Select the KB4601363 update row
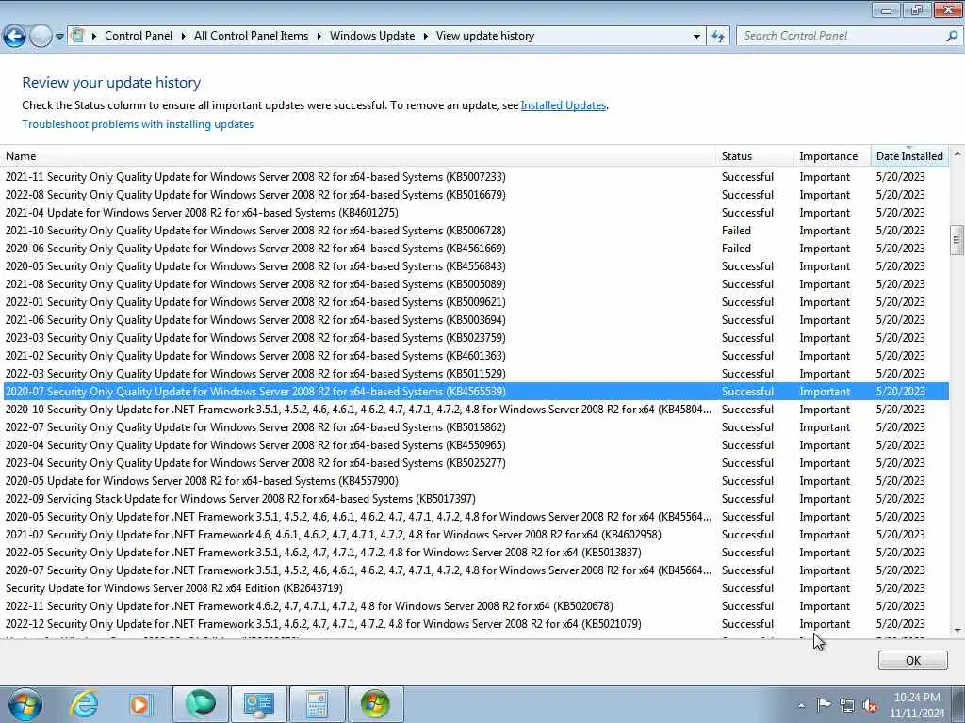Viewport: 965px width, 723px height. point(476,355)
